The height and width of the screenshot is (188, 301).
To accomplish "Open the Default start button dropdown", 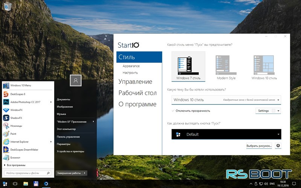I will (x=227, y=134).
